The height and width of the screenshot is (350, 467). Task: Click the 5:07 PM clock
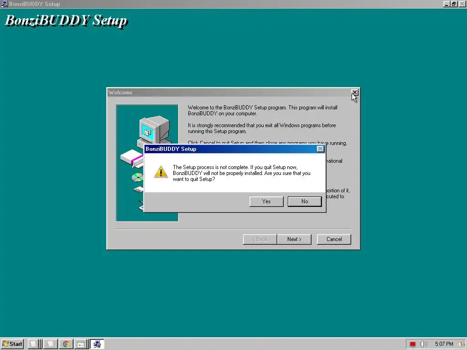tap(444, 344)
